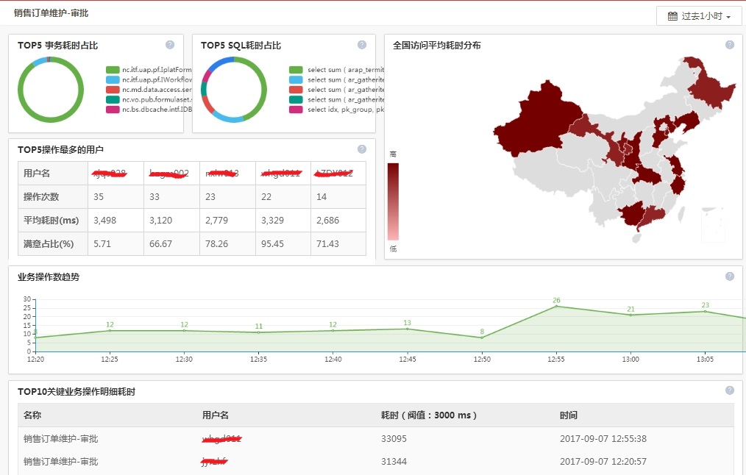Click 平均耗时 value 3,329
The width and height of the screenshot is (746, 475).
click(x=273, y=220)
